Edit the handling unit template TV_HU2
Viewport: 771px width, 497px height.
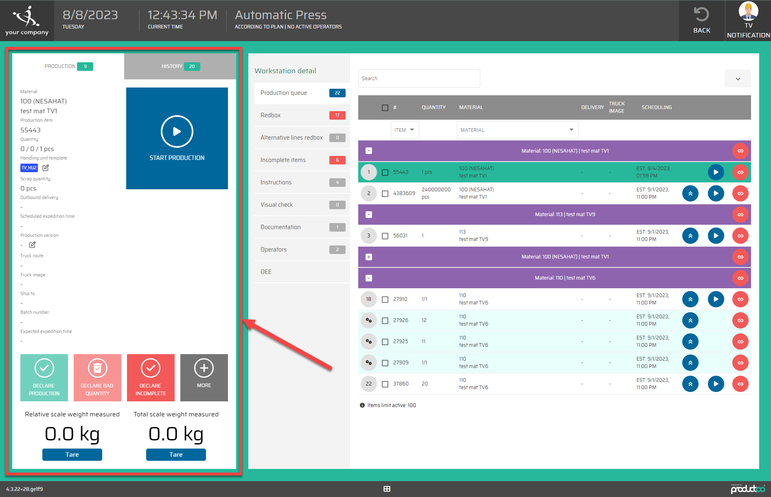[x=46, y=168]
